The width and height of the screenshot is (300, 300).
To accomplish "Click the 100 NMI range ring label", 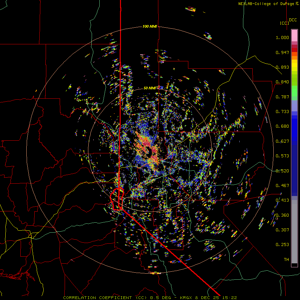I will point(150,26).
